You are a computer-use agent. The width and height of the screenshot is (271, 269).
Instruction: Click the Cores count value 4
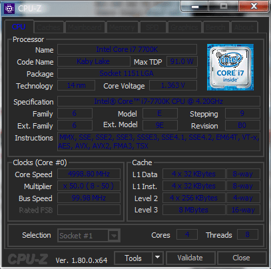[x=187, y=234]
